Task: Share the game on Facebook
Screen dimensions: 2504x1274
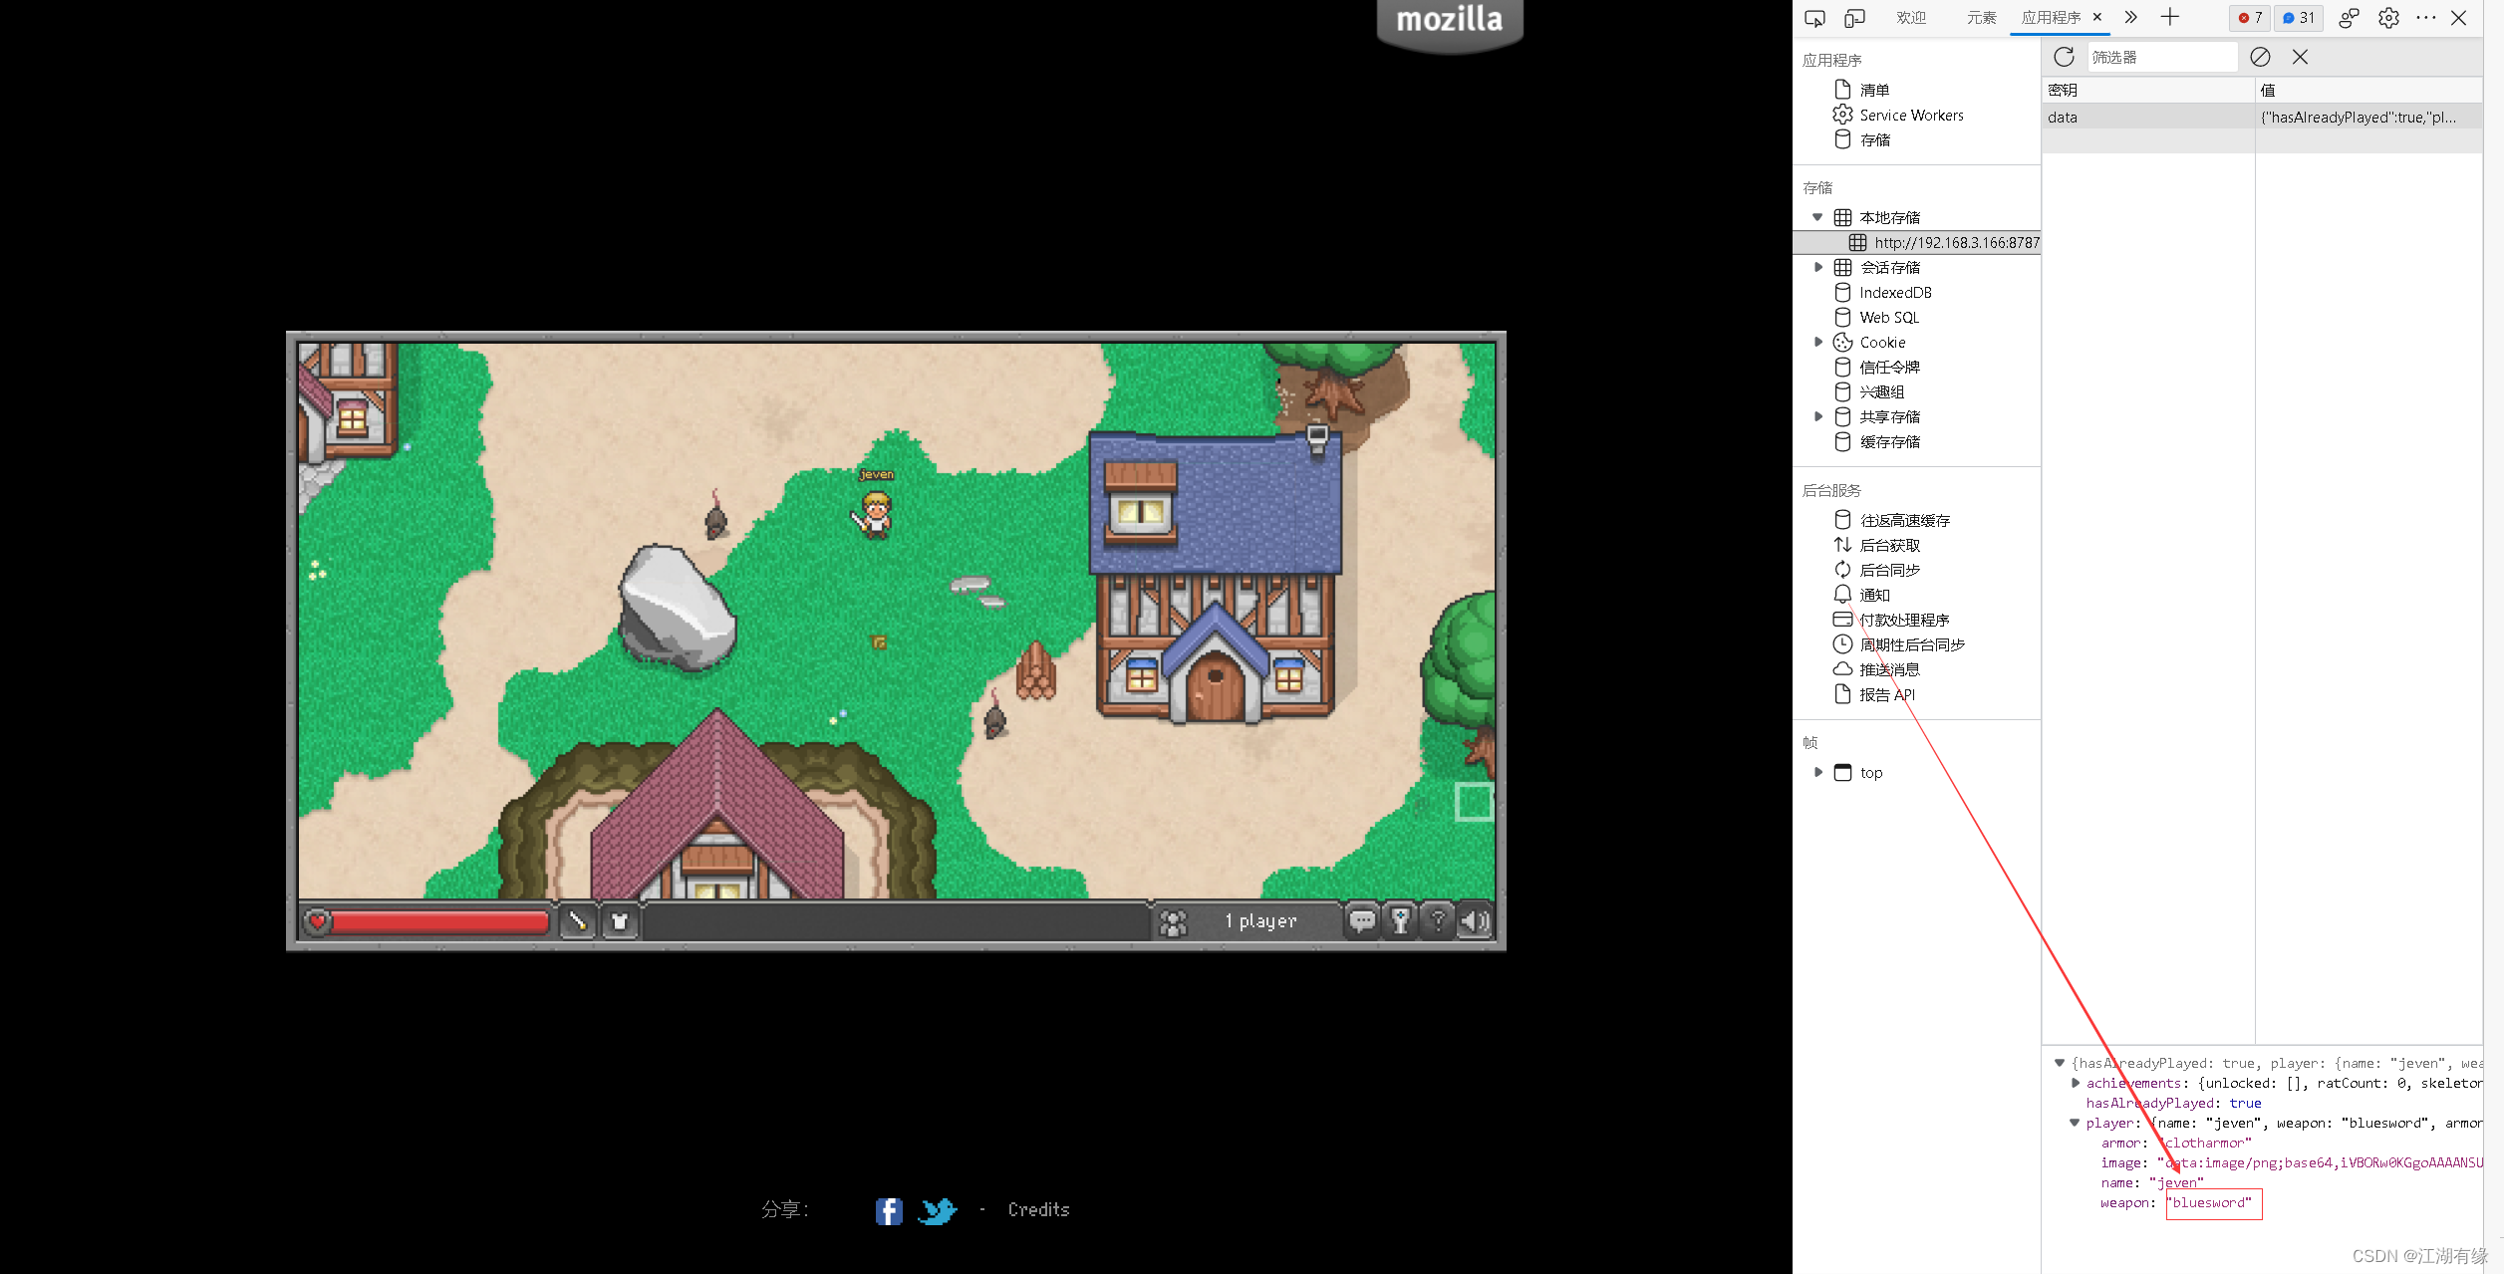Action: click(x=889, y=1210)
